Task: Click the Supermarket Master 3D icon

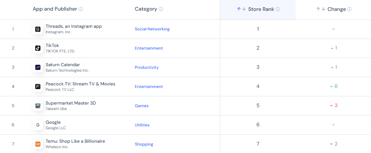Action: [38, 106]
